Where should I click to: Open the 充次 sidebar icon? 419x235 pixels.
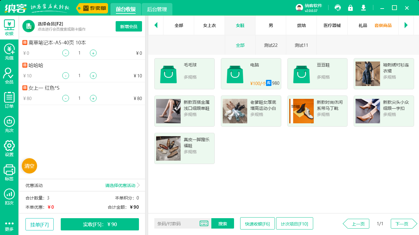coord(9,124)
